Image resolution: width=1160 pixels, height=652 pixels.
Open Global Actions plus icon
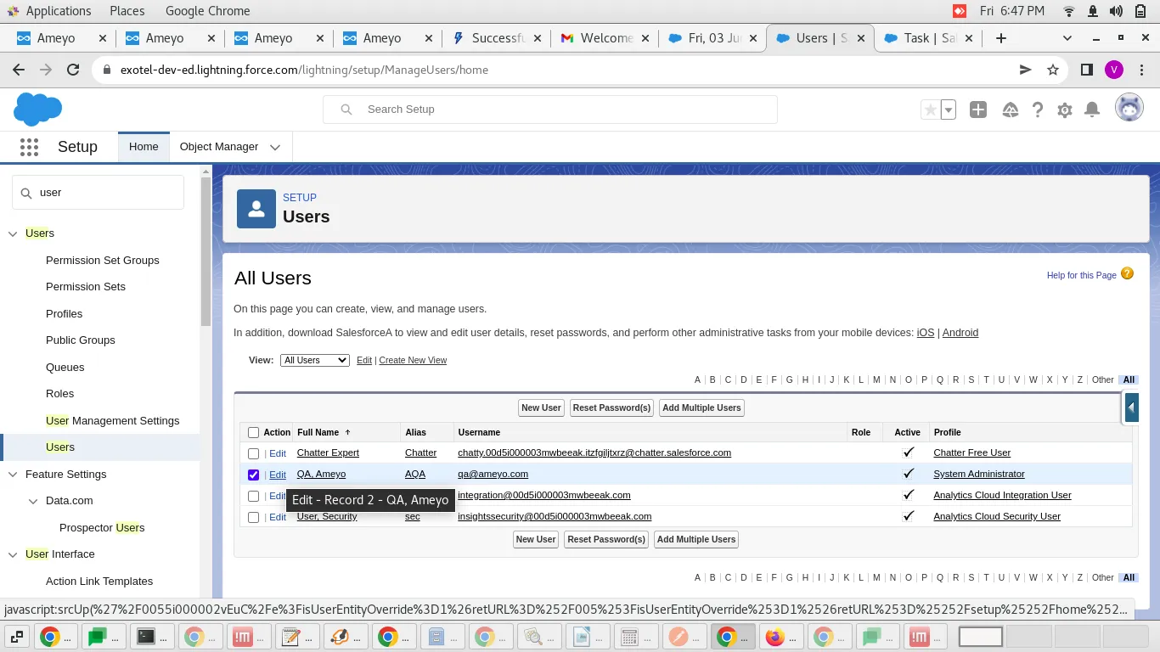pos(978,110)
